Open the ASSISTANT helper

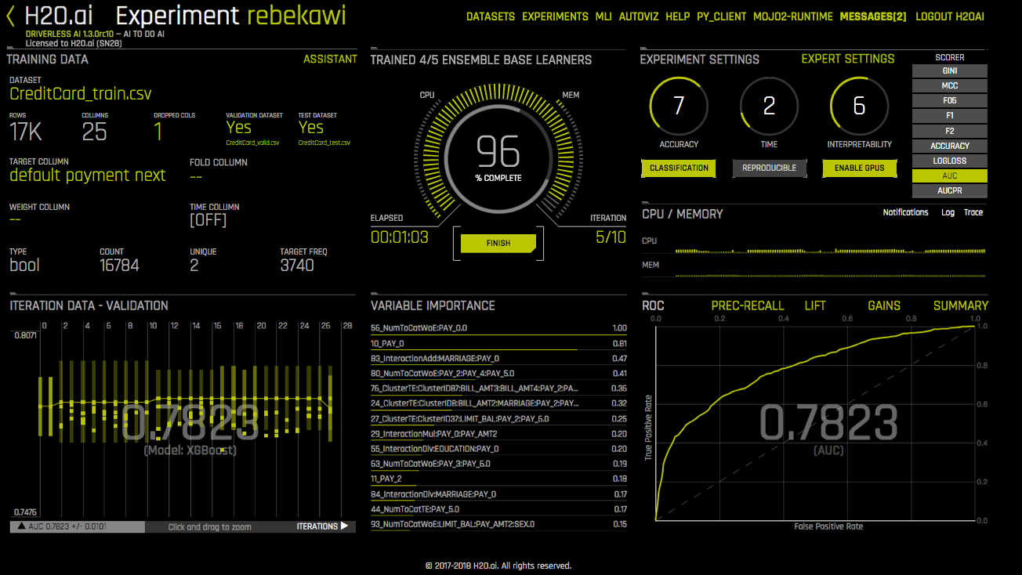[330, 59]
